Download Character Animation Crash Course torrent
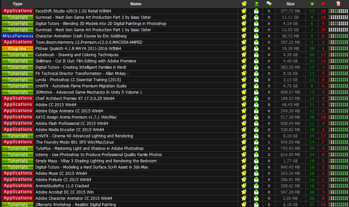 pyautogui.click(x=256, y=35)
